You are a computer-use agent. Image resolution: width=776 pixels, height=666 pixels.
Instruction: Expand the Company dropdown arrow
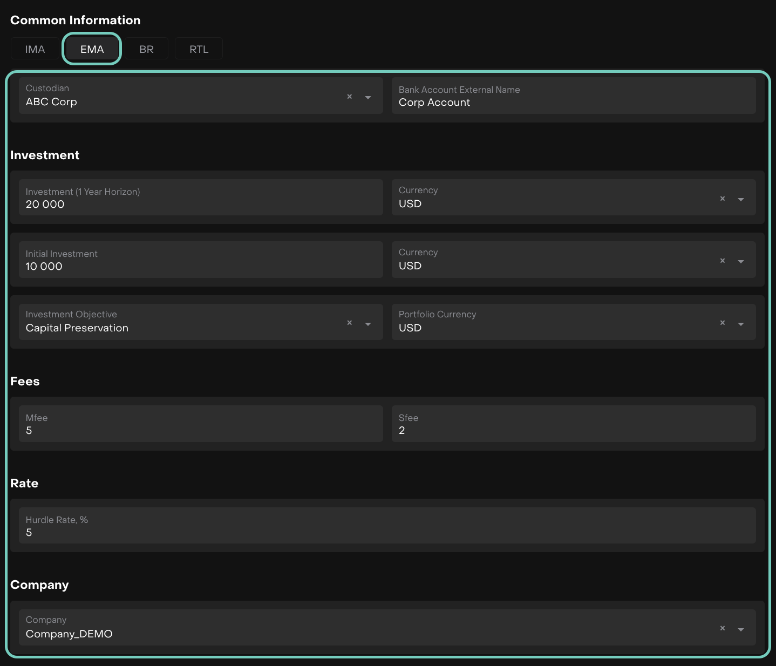(x=741, y=629)
